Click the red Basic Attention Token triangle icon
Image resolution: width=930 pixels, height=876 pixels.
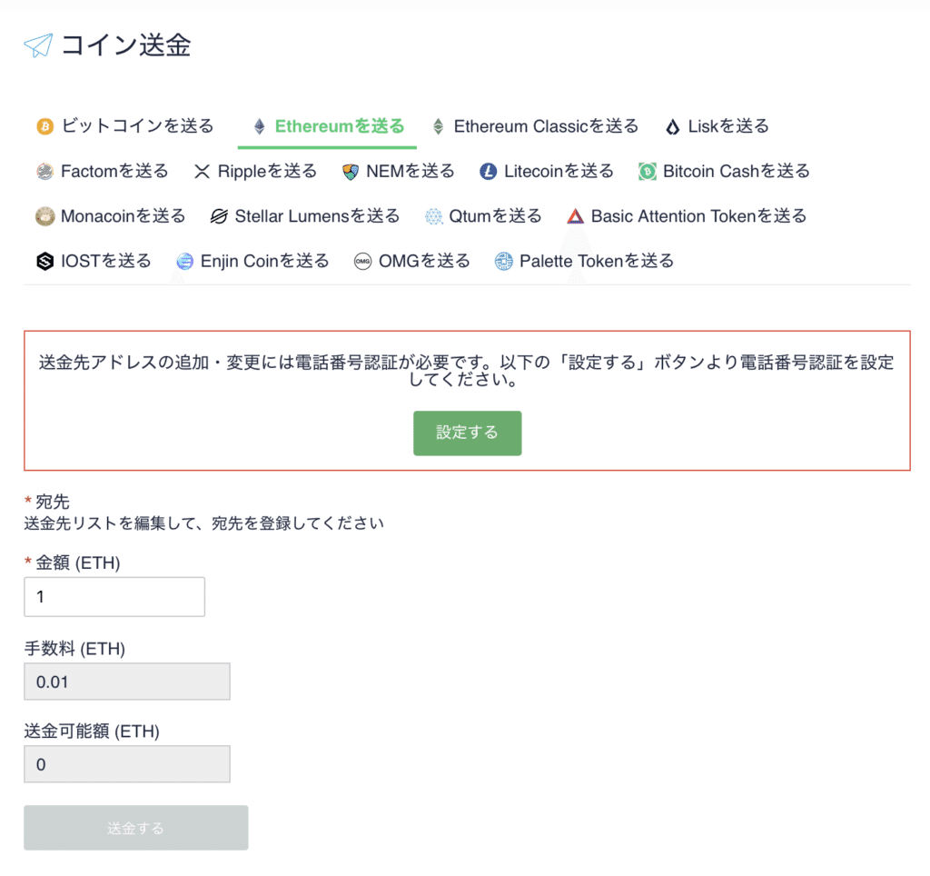click(574, 215)
